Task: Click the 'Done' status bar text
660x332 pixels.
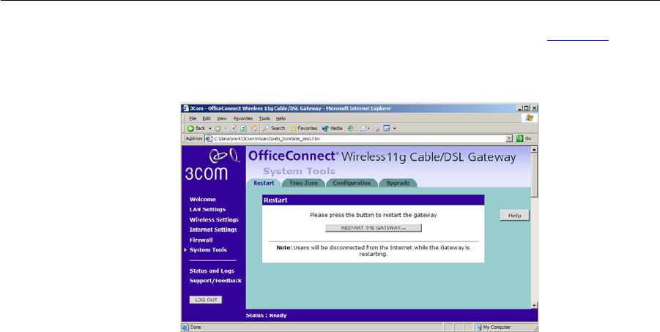Action: point(196,327)
